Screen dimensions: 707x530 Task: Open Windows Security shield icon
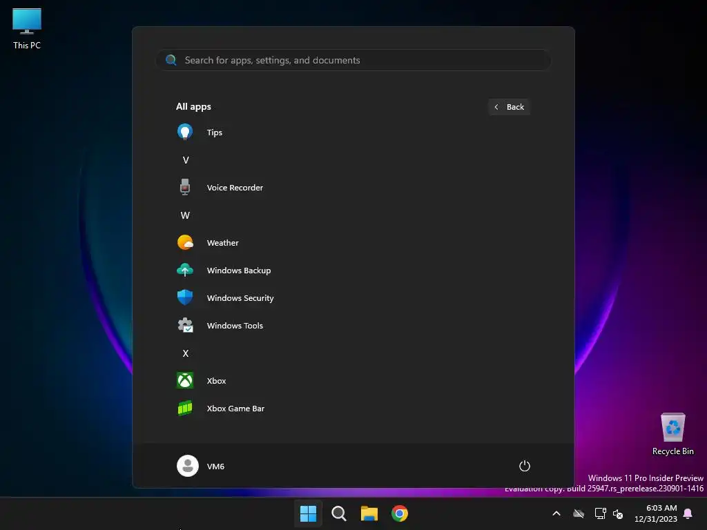click(x=185, y=297)
